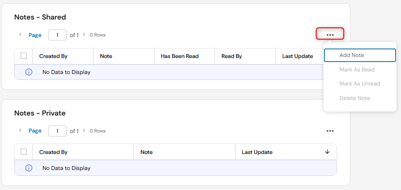Check the select-all box in Shared notes
The image size is (401, 190).
pos(23,55)
